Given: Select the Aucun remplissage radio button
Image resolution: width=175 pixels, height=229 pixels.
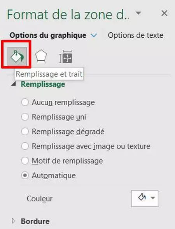Looking at the screenshot, I should click(x=25, y=102).
